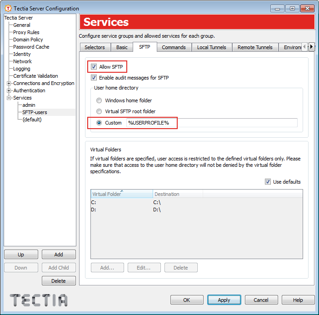Toggle Enable audit messages for SFTP

(x=94, y=78)
